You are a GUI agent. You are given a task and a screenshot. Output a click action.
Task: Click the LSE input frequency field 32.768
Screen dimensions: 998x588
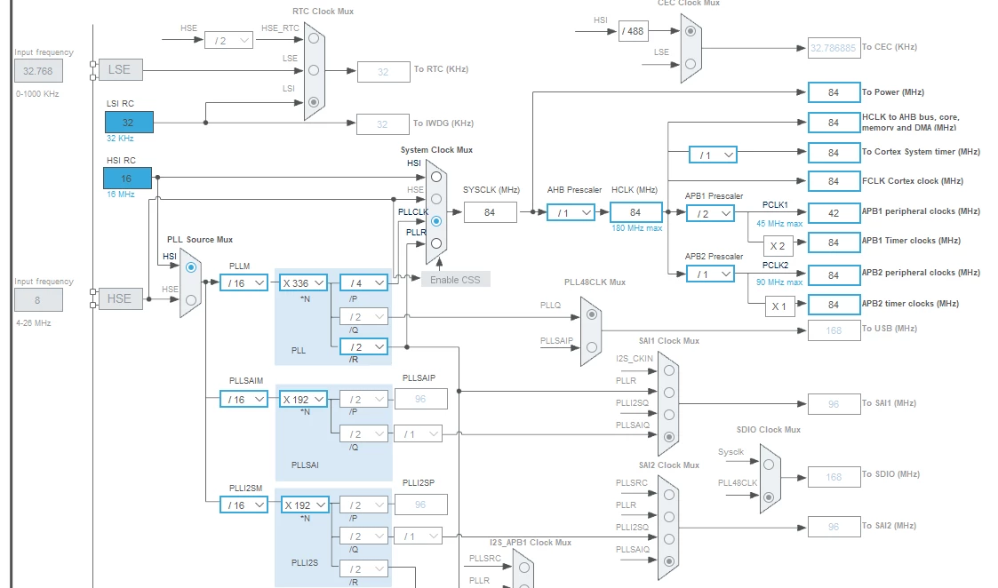click(38, 71)
